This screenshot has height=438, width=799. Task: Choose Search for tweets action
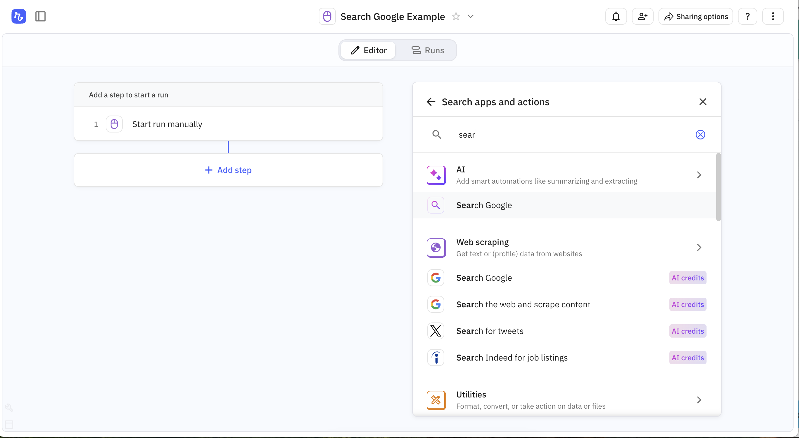(490, 331)
